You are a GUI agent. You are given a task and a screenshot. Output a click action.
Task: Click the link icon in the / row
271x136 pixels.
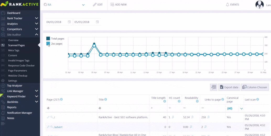click(48, 117)
